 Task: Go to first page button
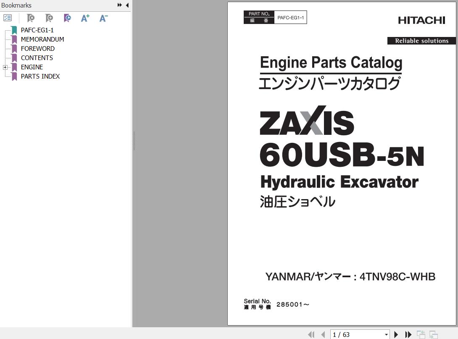pos(311,334)
